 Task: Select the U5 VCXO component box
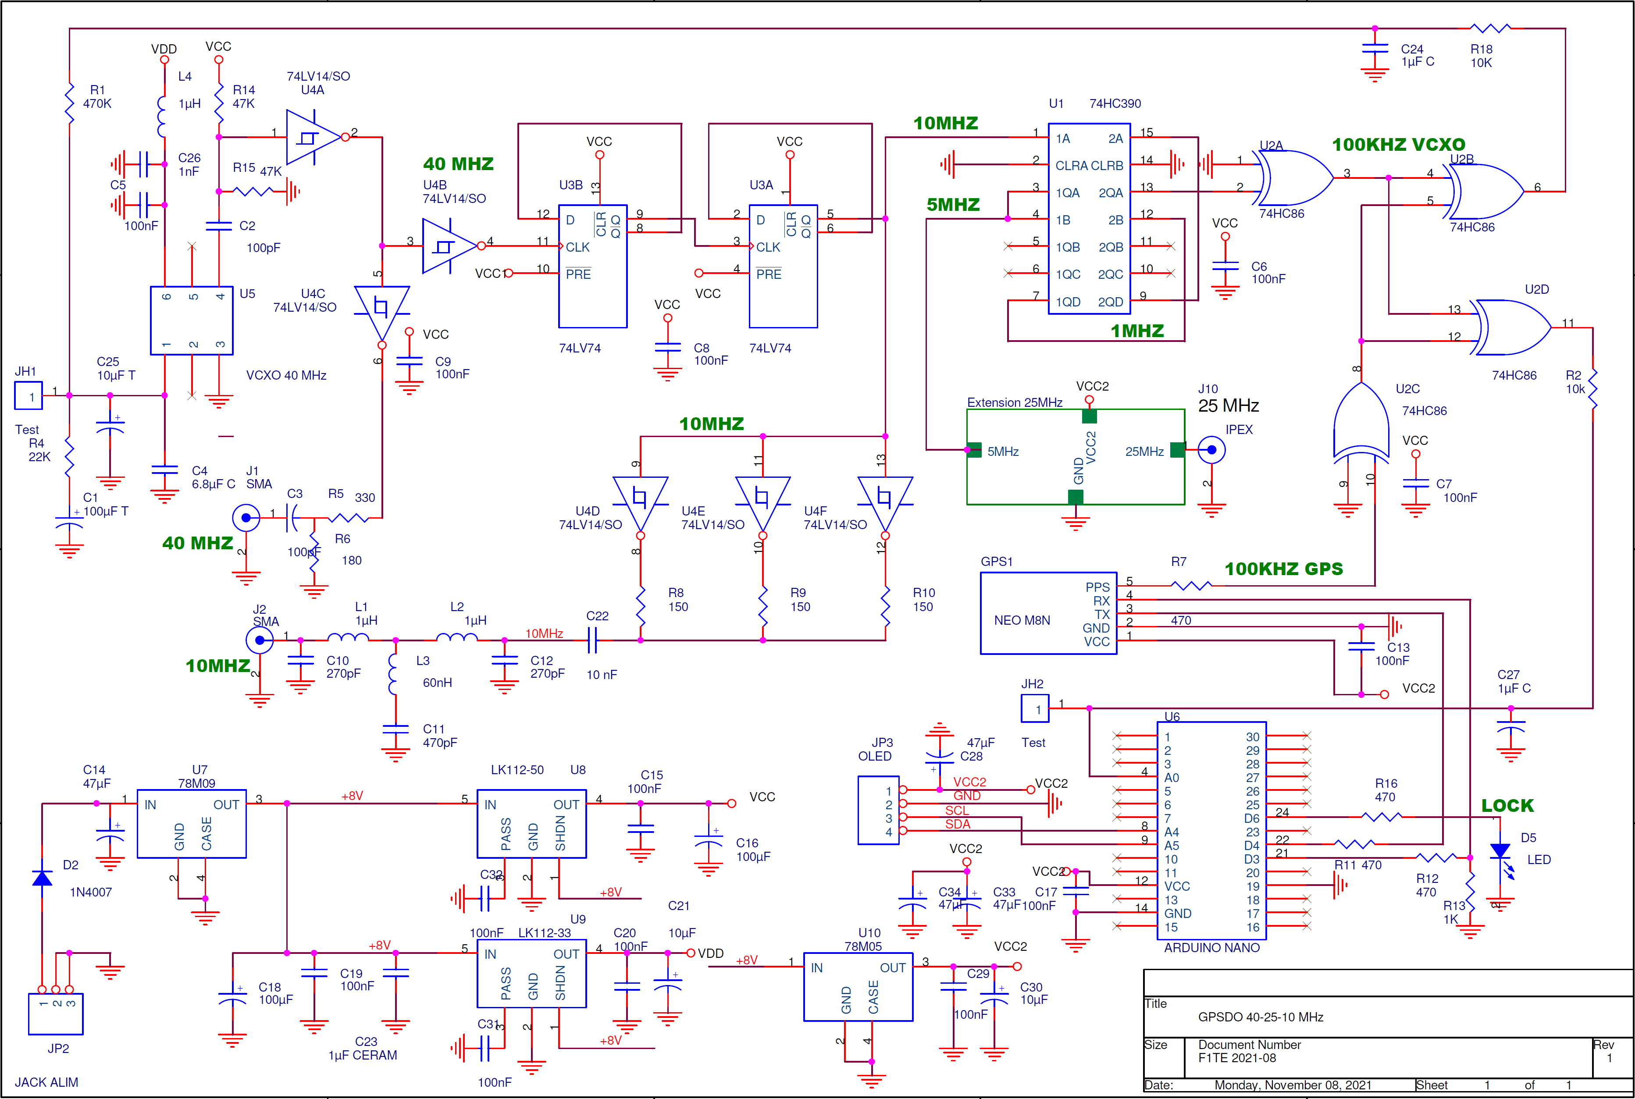pyautogui.click(x=192, y=320)
